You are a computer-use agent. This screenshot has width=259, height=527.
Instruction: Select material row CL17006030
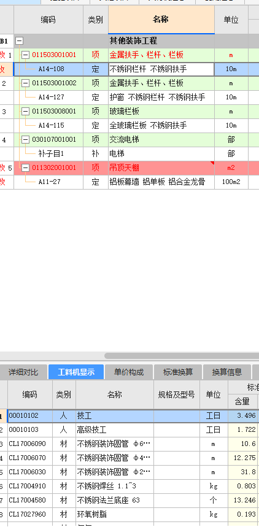[129, 472]
